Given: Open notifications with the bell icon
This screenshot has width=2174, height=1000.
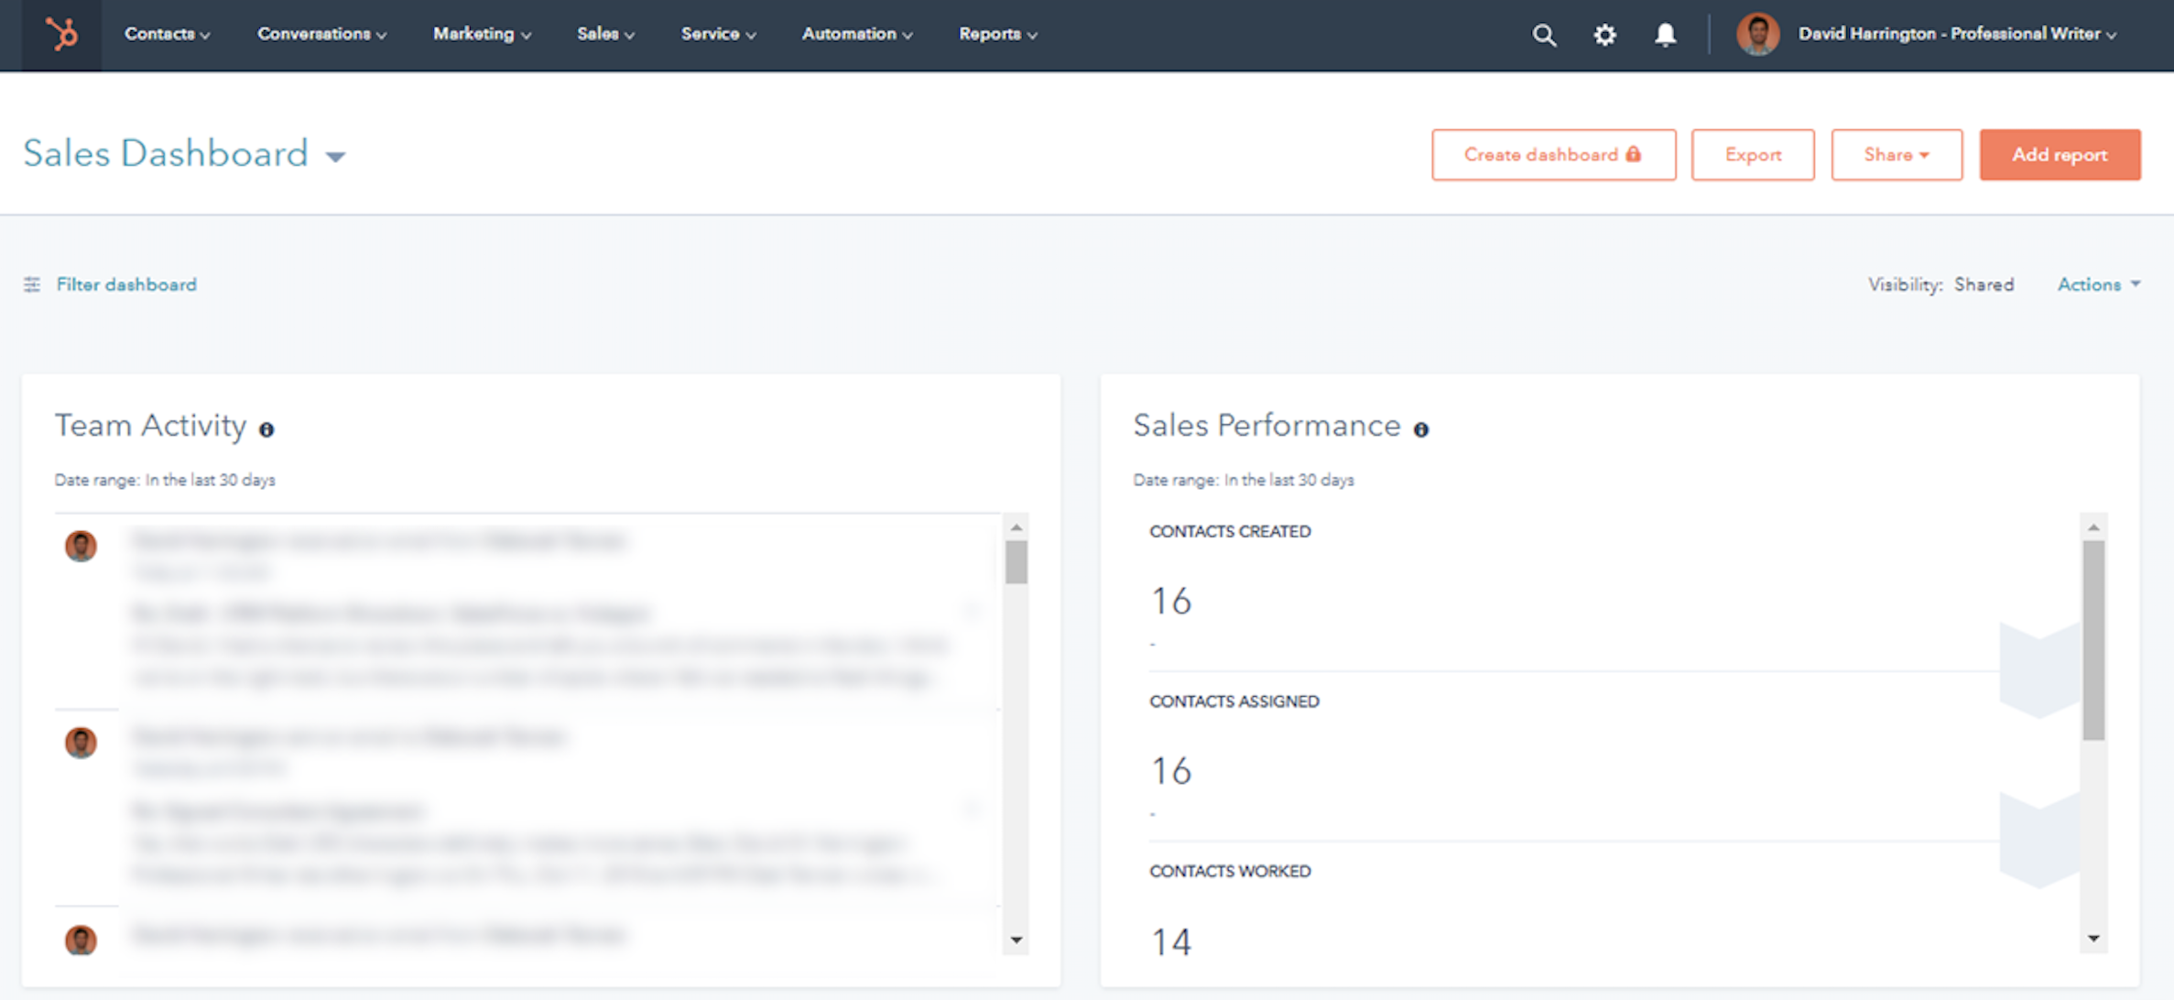Looking at the screenshot, I should click(x=1665, y=35).
